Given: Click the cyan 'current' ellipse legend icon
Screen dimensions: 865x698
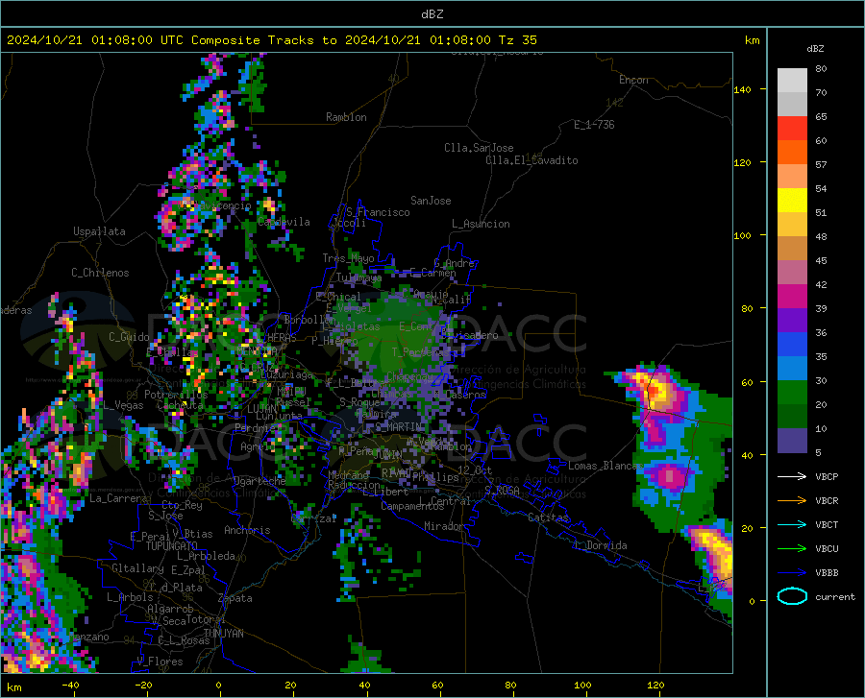Looking at the screenshot, I should click(792, 596).
